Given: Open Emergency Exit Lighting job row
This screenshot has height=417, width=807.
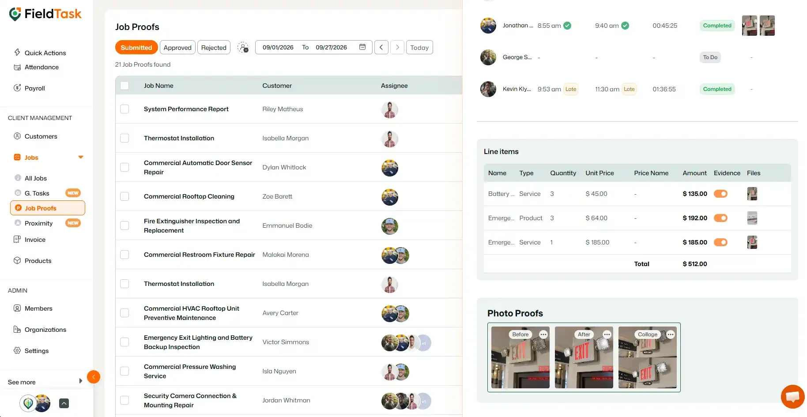Looking at the screenshot, I should pyautogui.click(x=289, y=342).
